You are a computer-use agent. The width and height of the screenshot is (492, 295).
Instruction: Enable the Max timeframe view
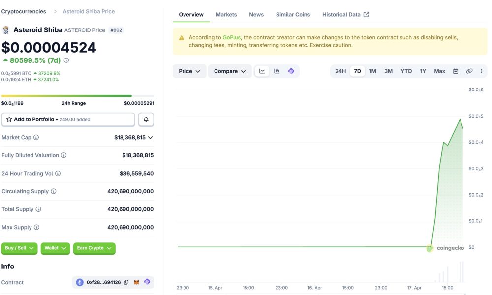tap(439, 71)
